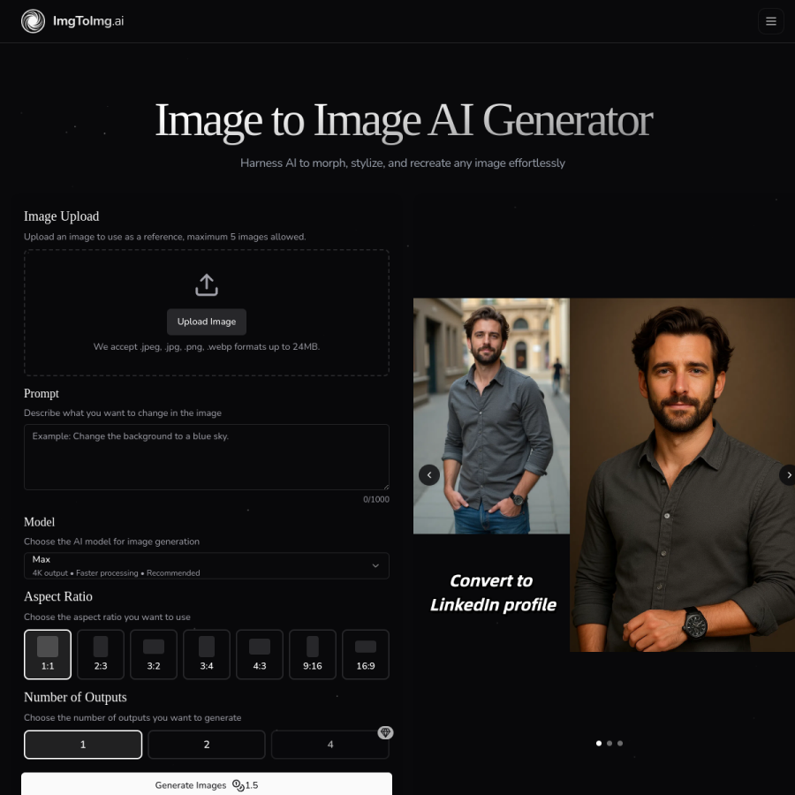The height and width of the screenshot is (795, 795).
Task: Select the 3:2 aspect ratio
Action: point(154,654)
